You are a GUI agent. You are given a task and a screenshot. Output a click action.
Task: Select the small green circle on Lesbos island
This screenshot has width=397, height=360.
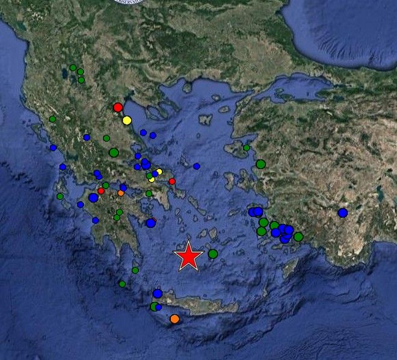[x=246, y=147]
